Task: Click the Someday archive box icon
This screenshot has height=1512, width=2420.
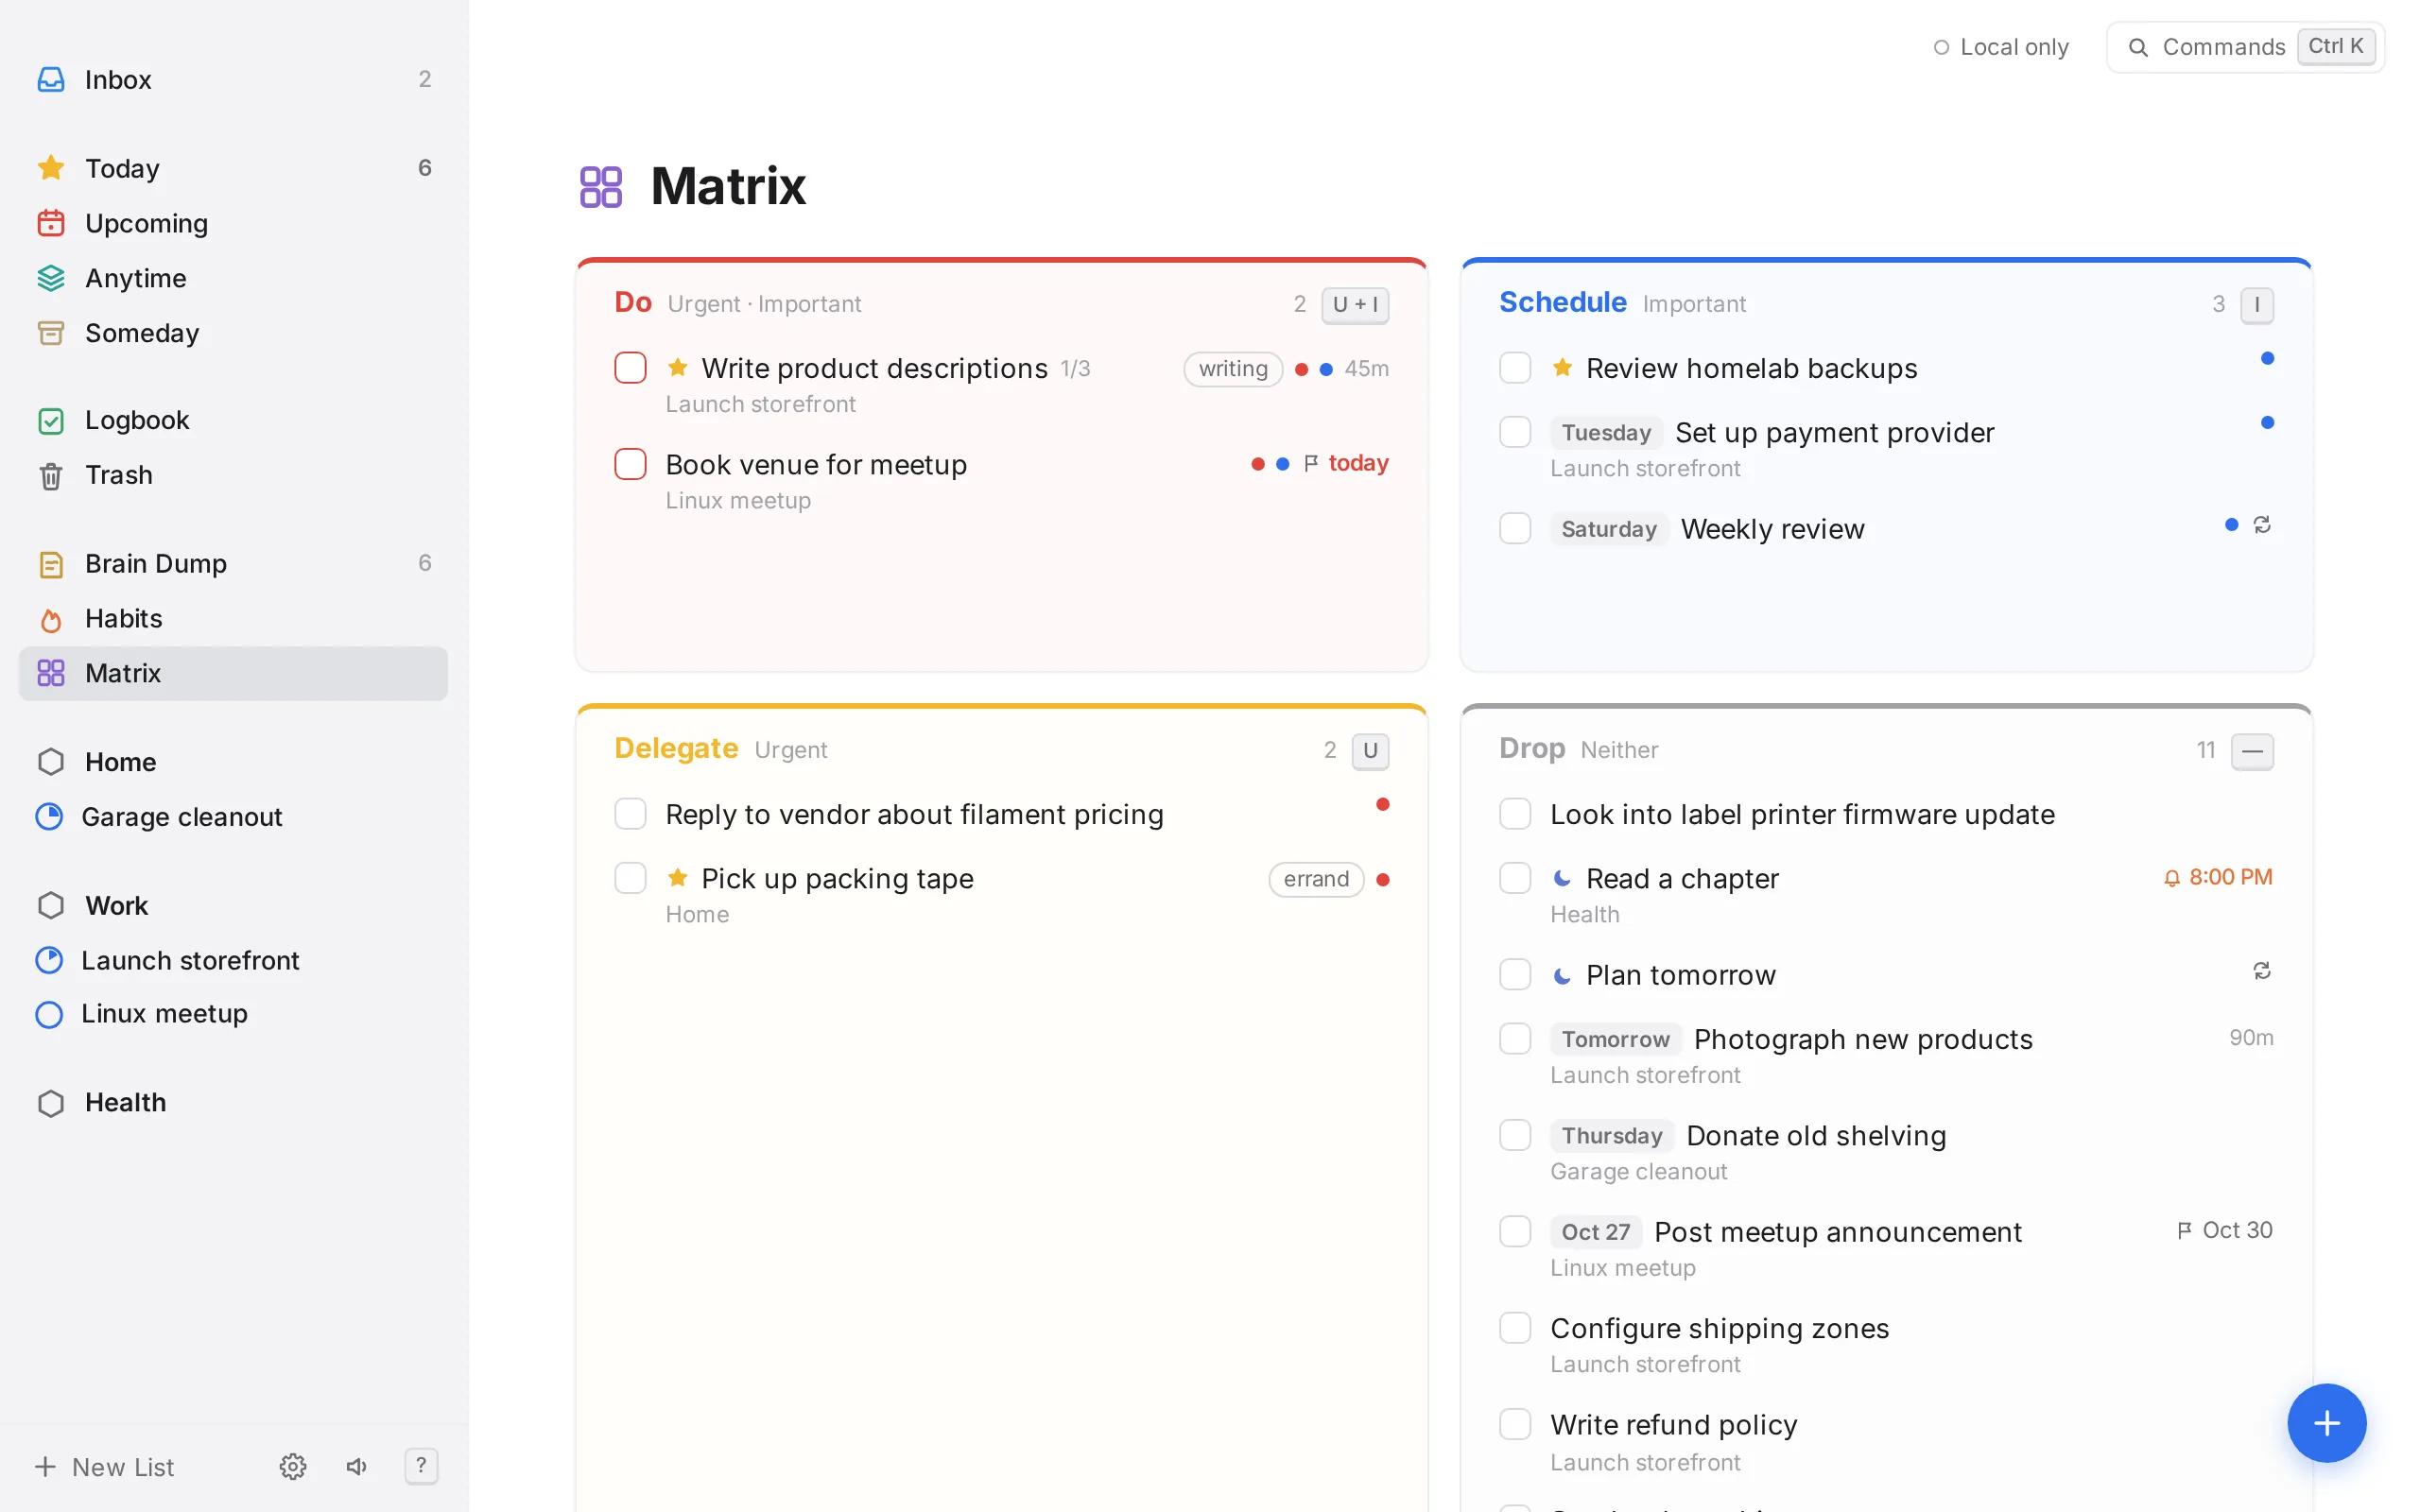Action: [x=51, y=333]
